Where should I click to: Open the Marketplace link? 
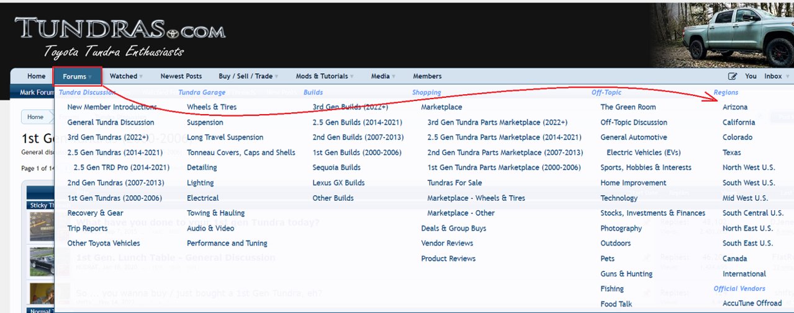(441, 107)
